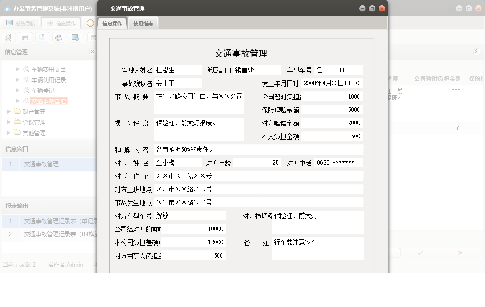Expand the 会议管理 tree branch

click(x=8, y=122)
